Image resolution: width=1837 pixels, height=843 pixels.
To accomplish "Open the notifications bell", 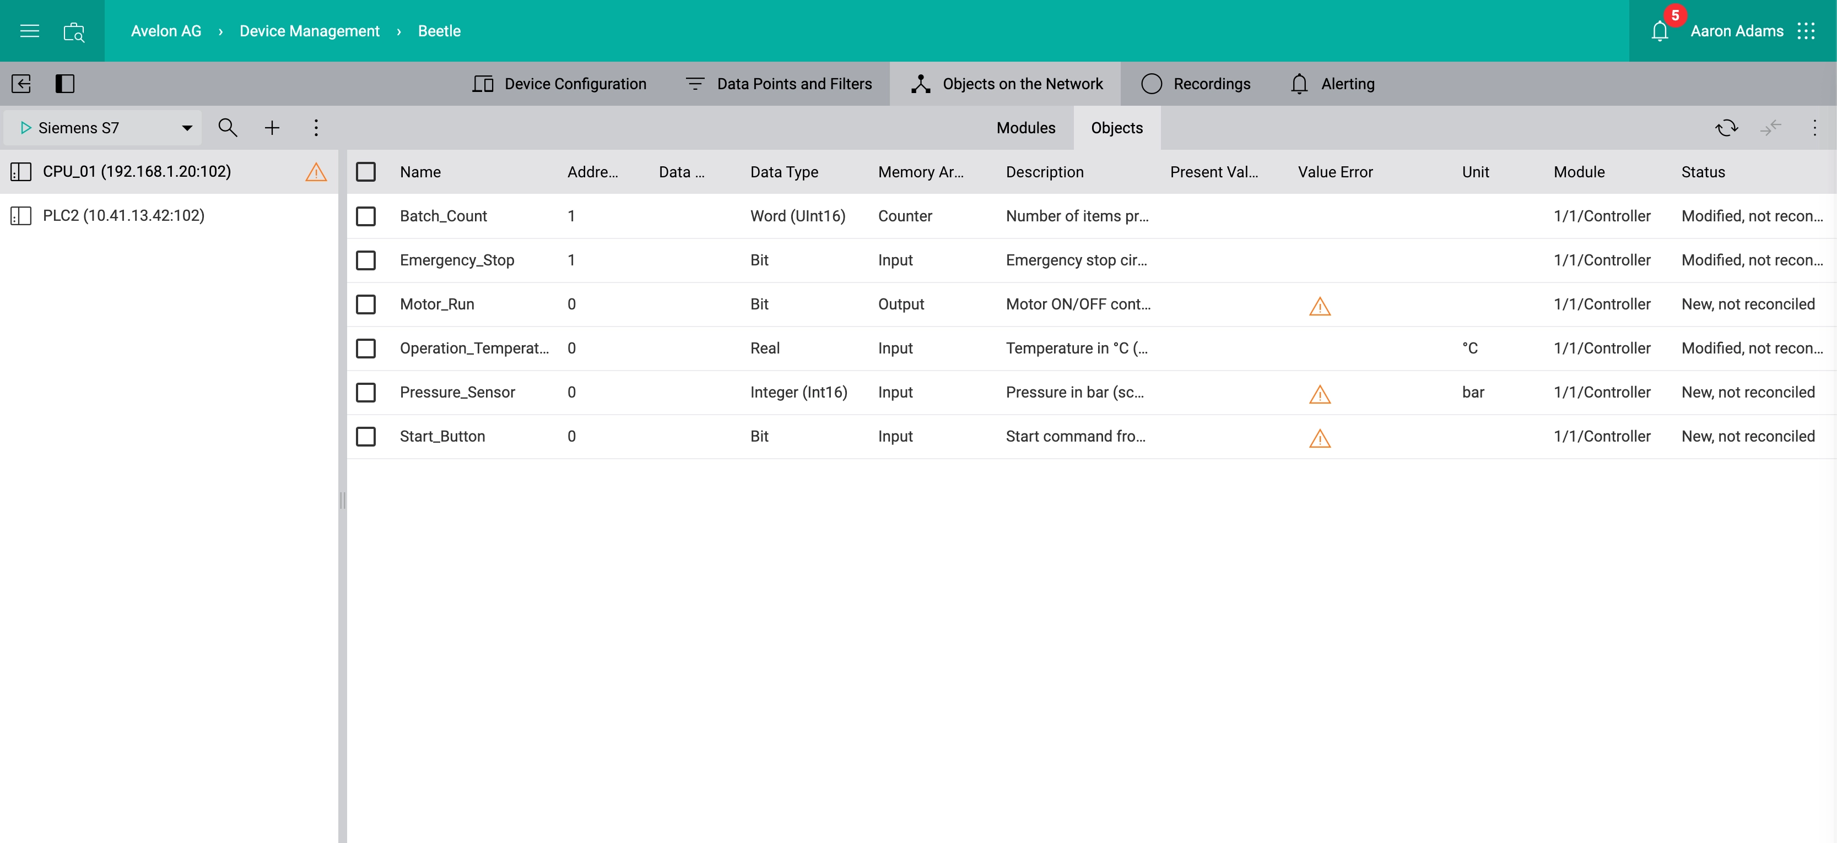I will click(x=1660, y=31).
